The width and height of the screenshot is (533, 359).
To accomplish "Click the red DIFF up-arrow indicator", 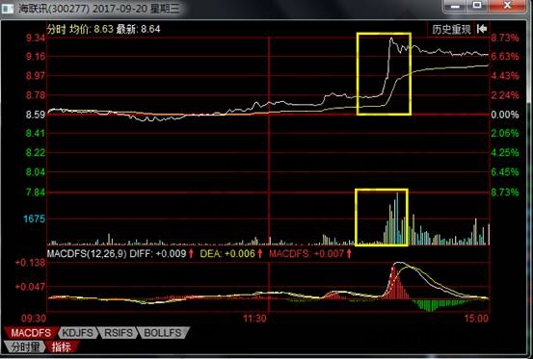I will pyautogui.click(x=191, y=253).
